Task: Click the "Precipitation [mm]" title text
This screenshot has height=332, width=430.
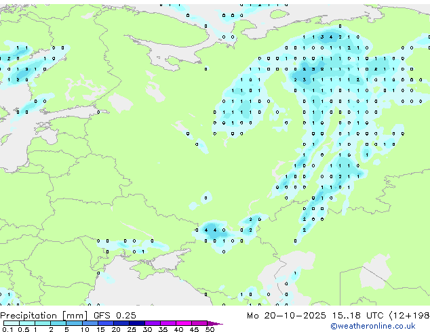Action: click(44, 316)
